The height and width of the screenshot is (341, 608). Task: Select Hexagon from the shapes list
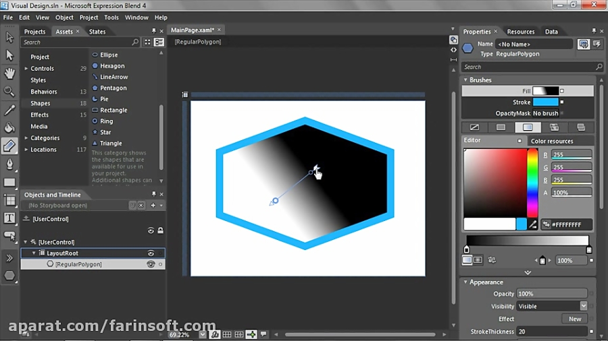point(112,66)
